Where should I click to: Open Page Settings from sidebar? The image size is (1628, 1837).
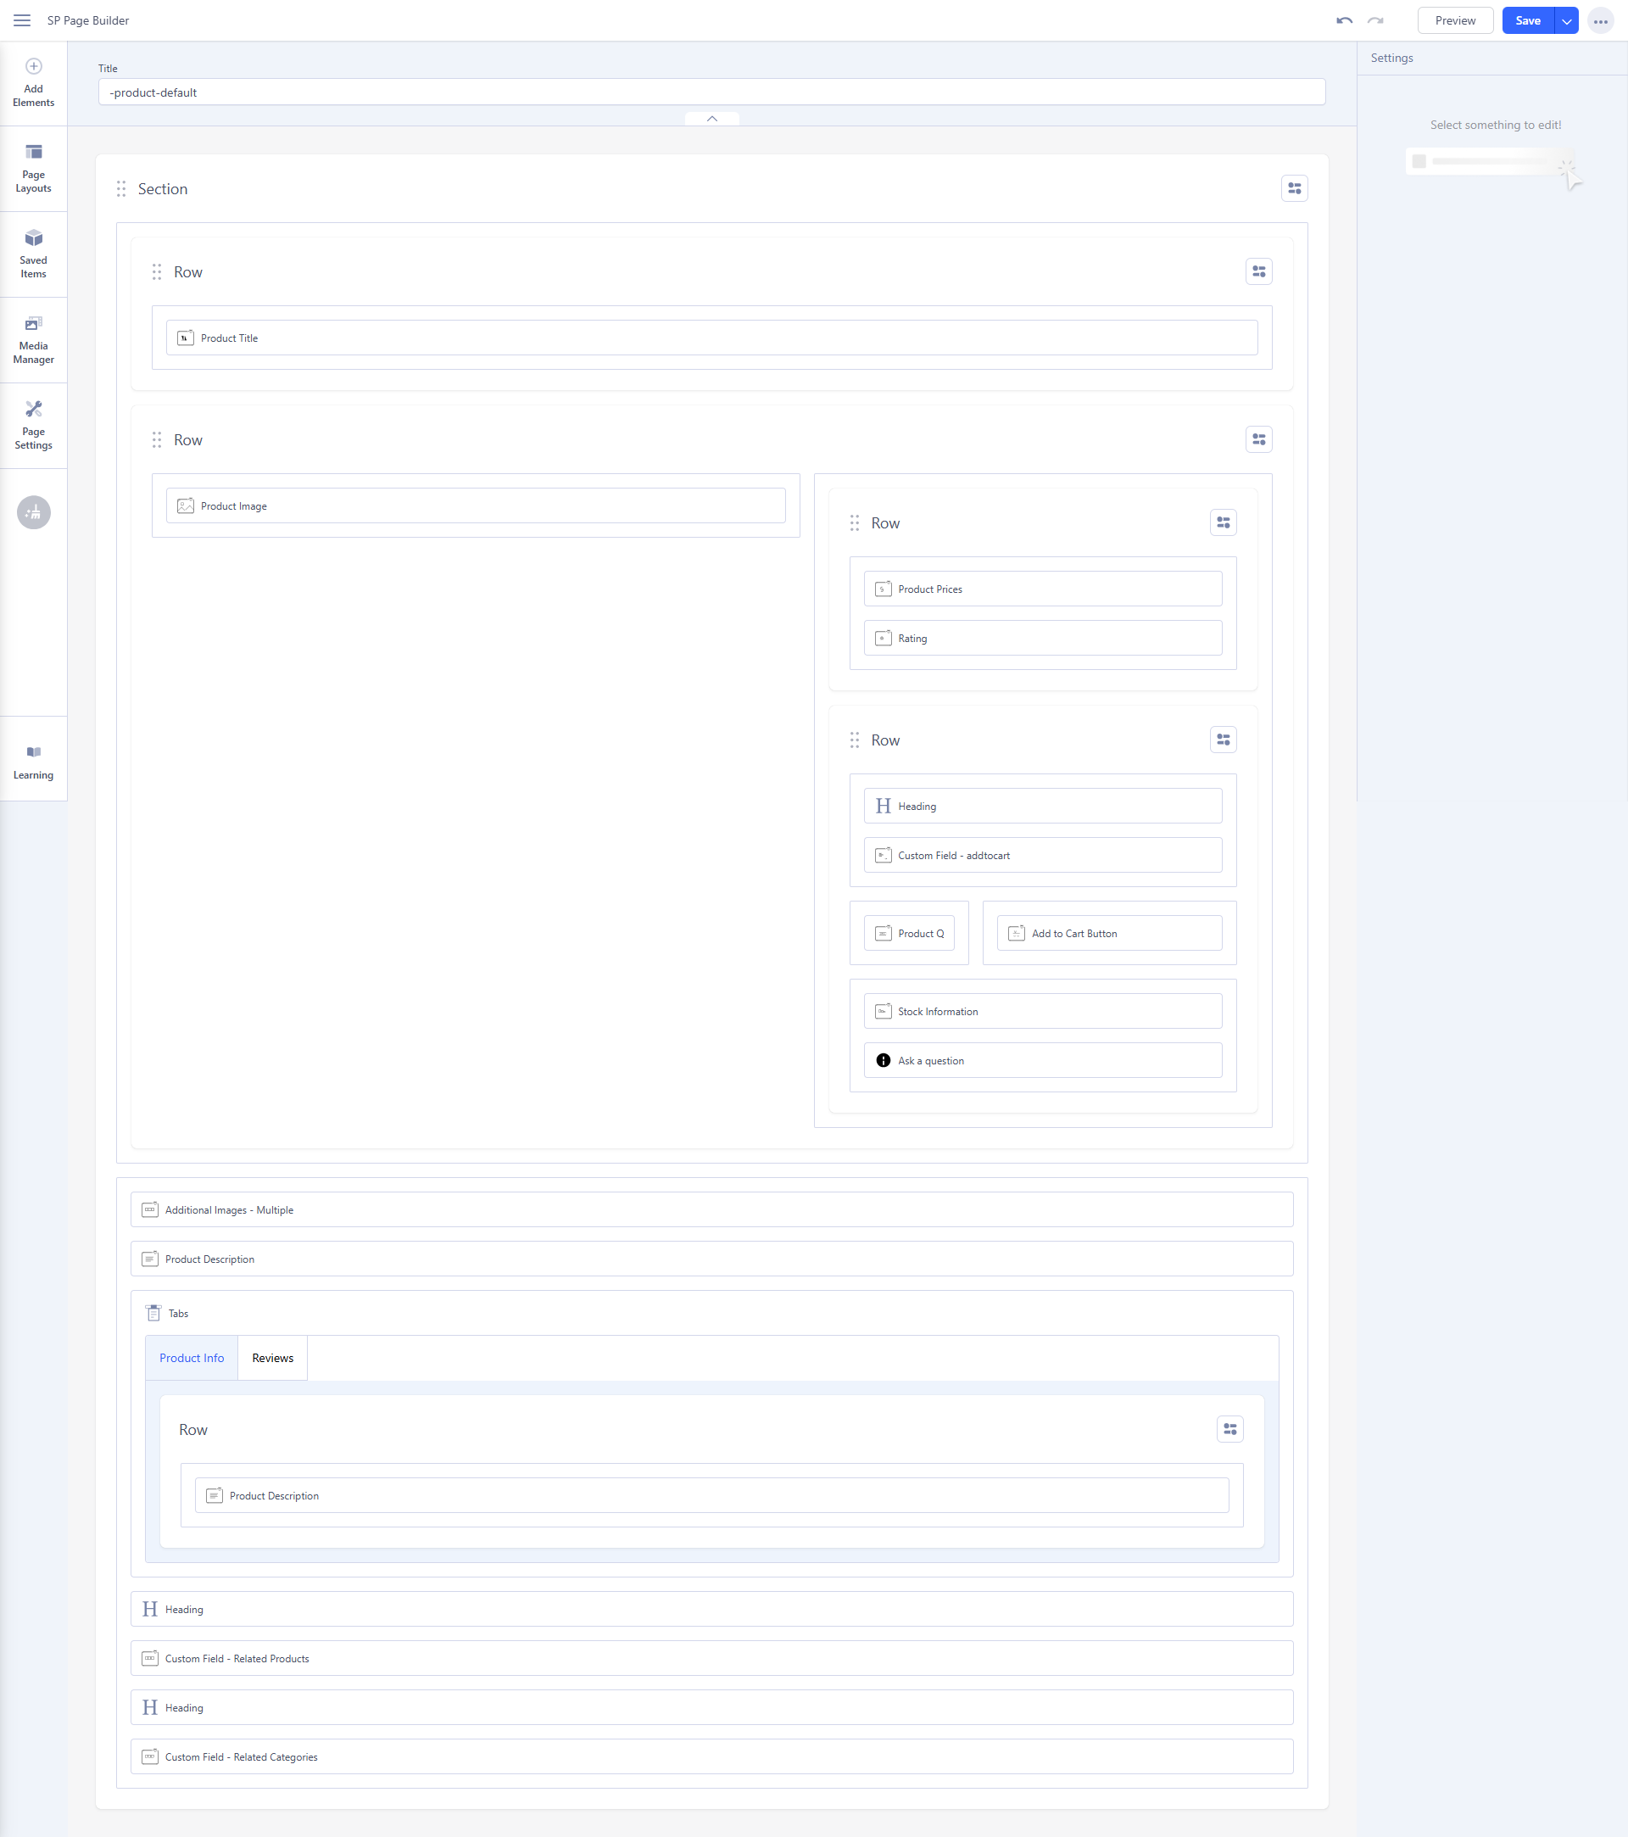[33, 425]
